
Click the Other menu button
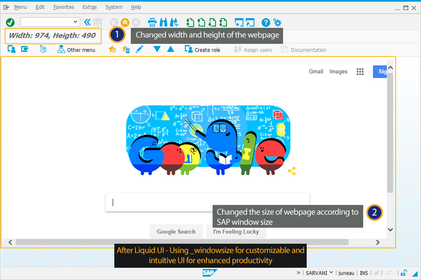point(76,50)
